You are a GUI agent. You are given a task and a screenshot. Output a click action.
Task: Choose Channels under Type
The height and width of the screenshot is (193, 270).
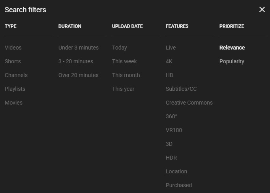[16, 75]
